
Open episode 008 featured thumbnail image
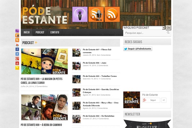44,107
